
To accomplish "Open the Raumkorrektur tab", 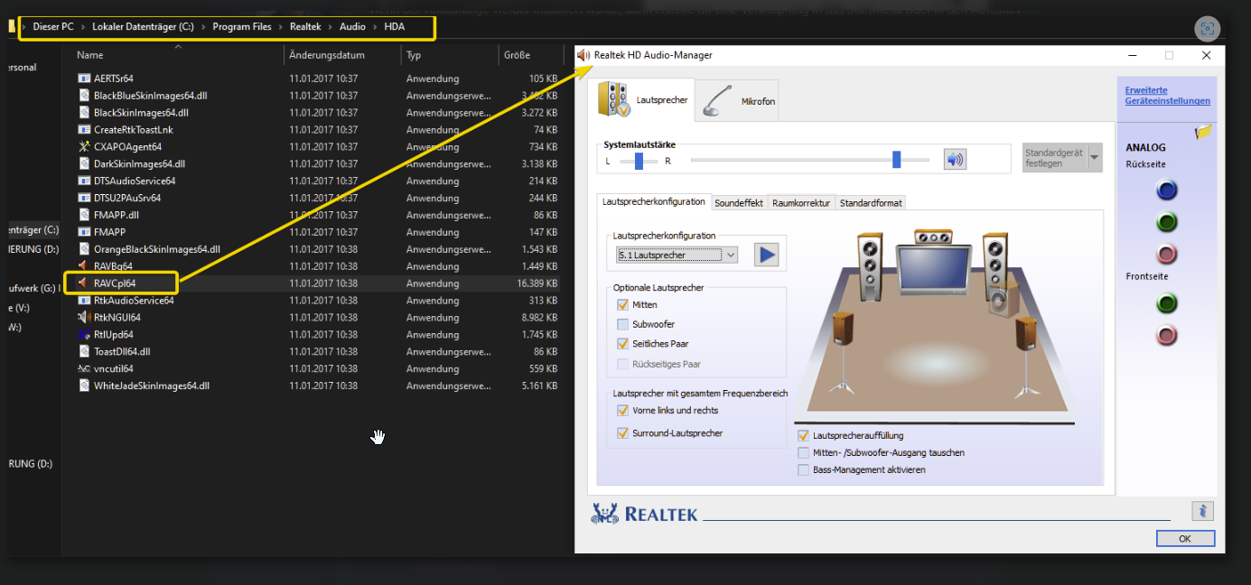I will (x=801, y=203).
